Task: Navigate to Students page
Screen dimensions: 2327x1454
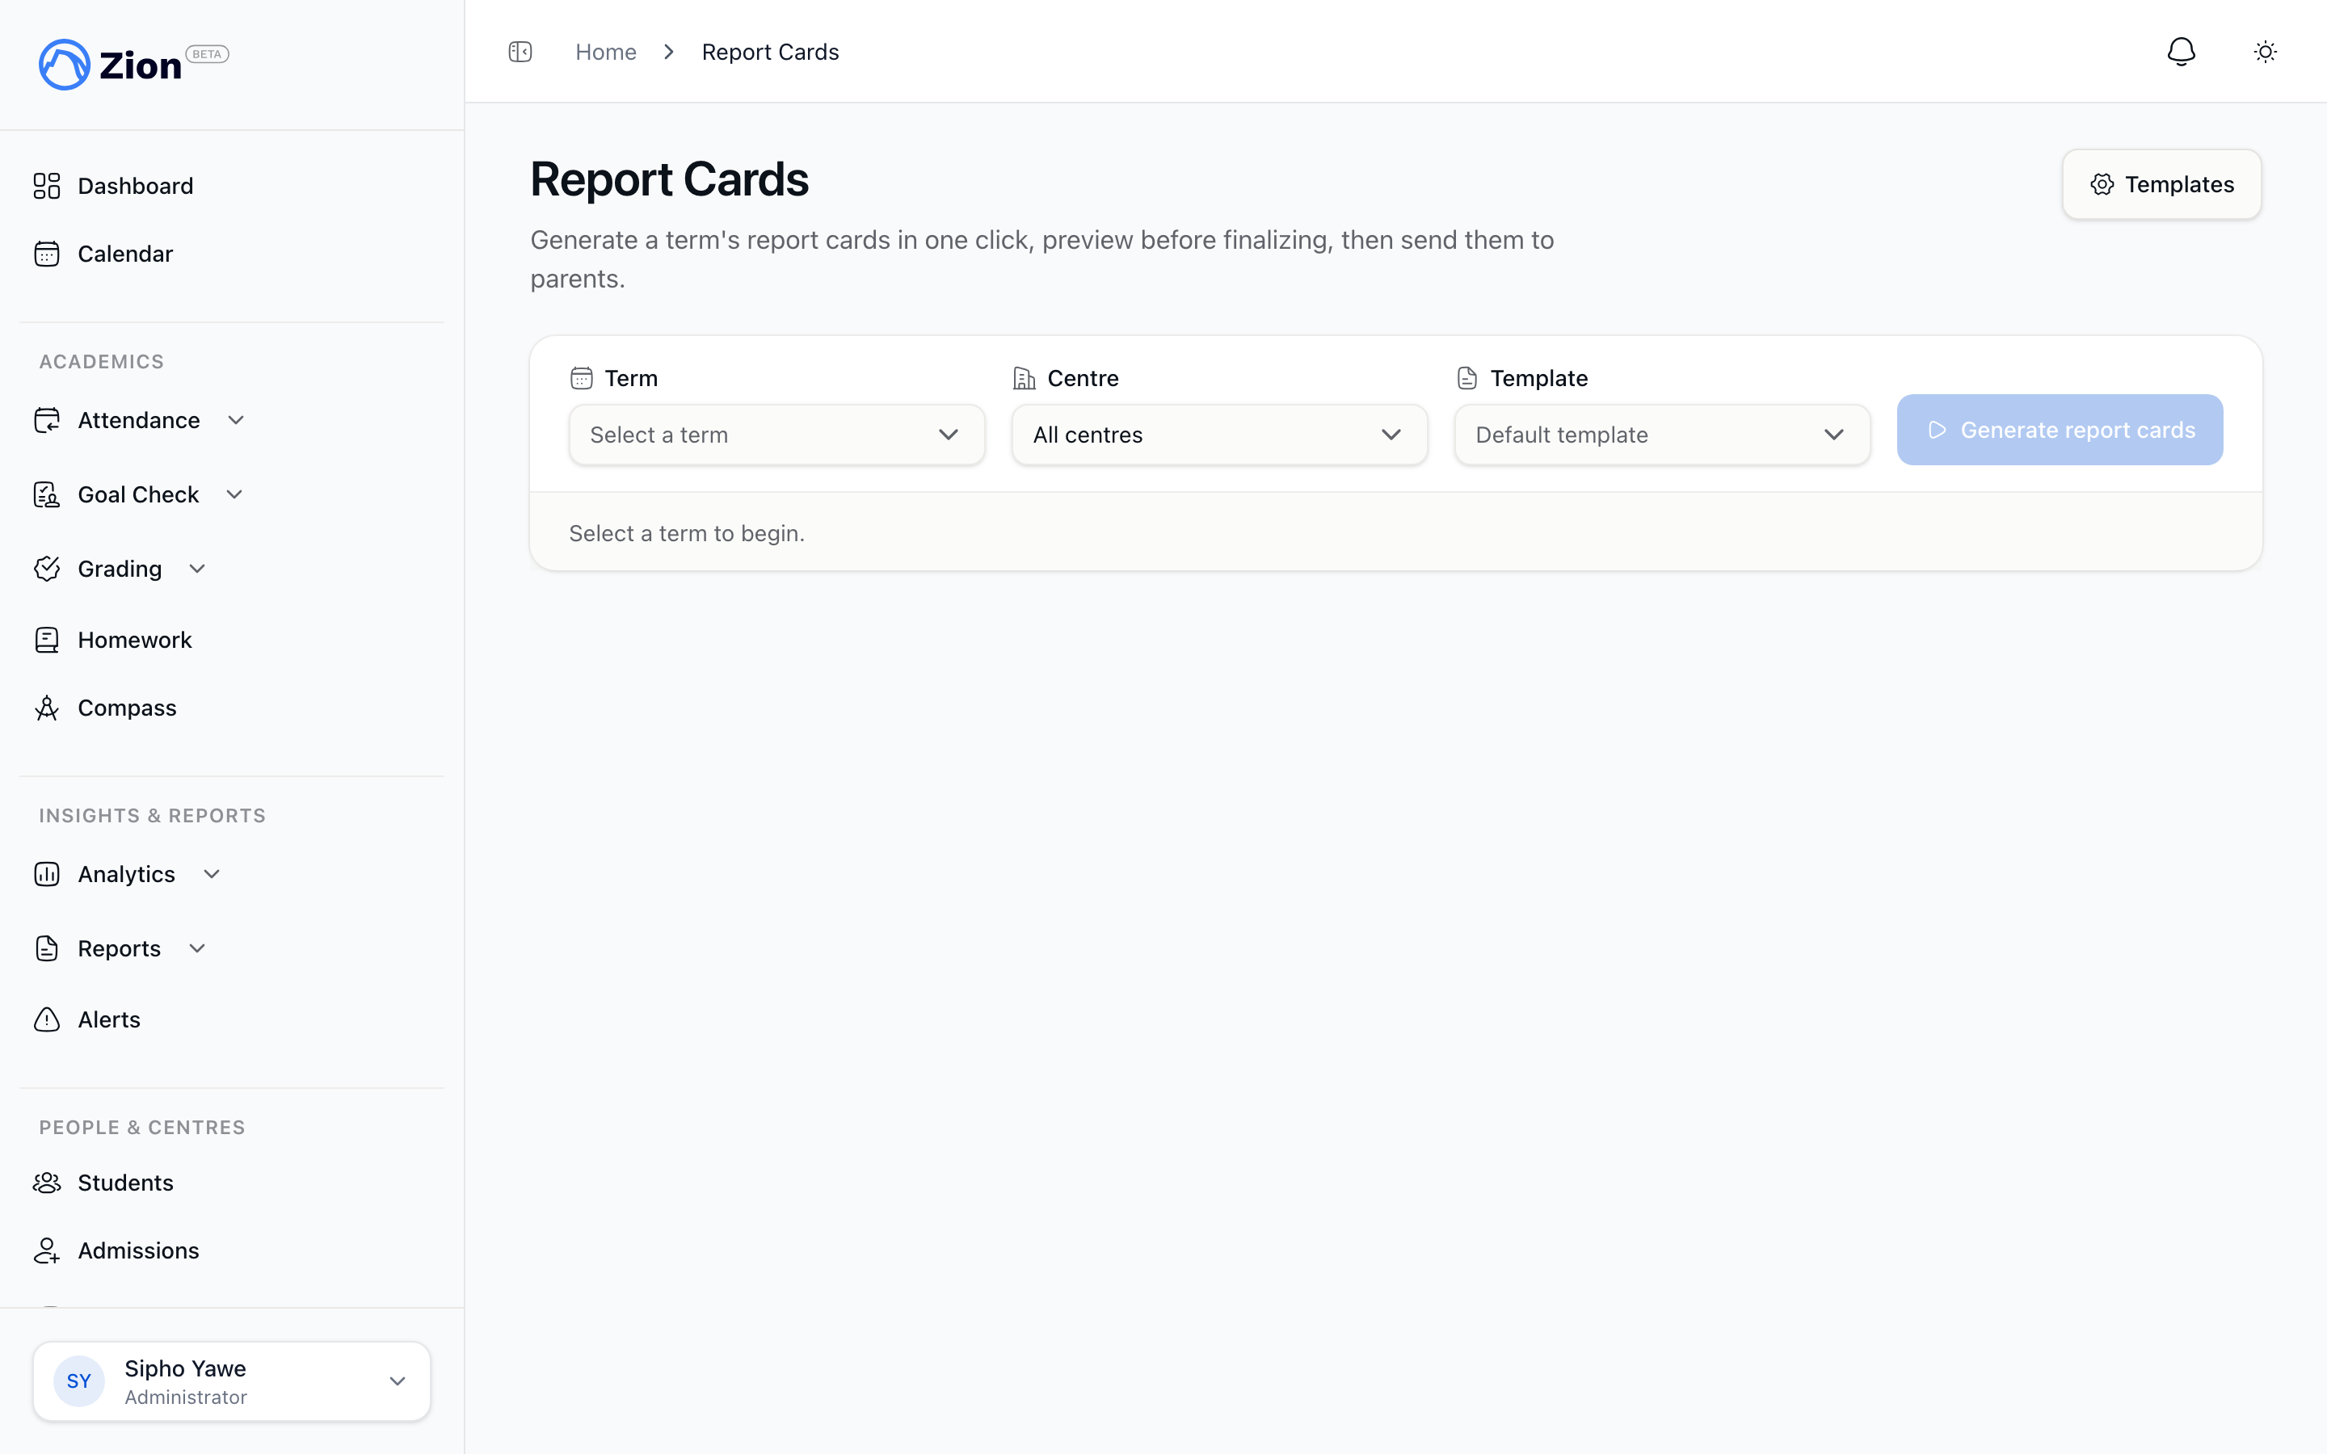Action: (126, 1183)
